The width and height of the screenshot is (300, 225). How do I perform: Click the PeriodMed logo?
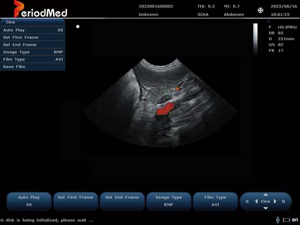[40, 9]
